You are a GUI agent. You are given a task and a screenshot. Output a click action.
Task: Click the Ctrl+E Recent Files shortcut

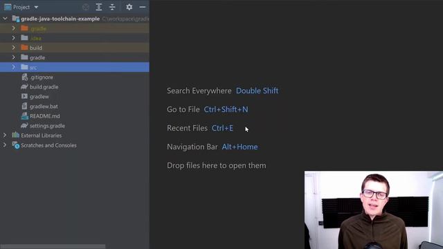coord(222,128)
